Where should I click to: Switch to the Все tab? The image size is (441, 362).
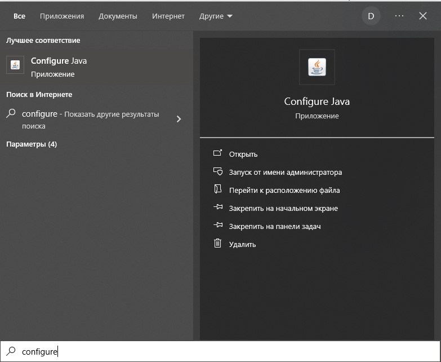pos(19,16)
